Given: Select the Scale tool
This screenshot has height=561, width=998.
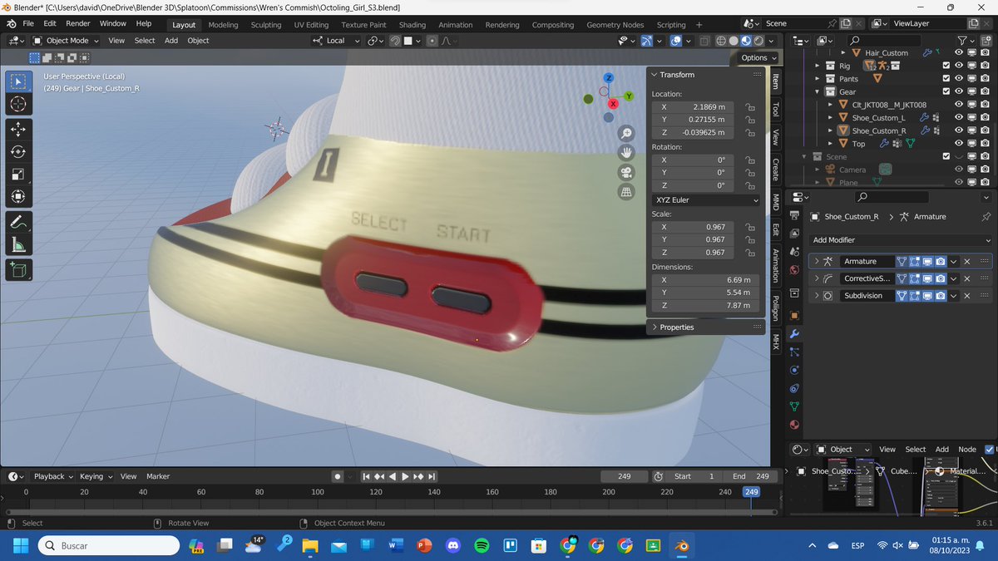Looking at the screenshot, I should click(19, 175).
